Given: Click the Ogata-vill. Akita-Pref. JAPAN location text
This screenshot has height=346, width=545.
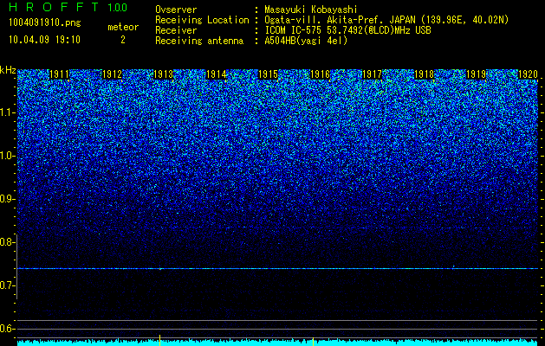Looking at the screenshot, I should pos(386,20).
